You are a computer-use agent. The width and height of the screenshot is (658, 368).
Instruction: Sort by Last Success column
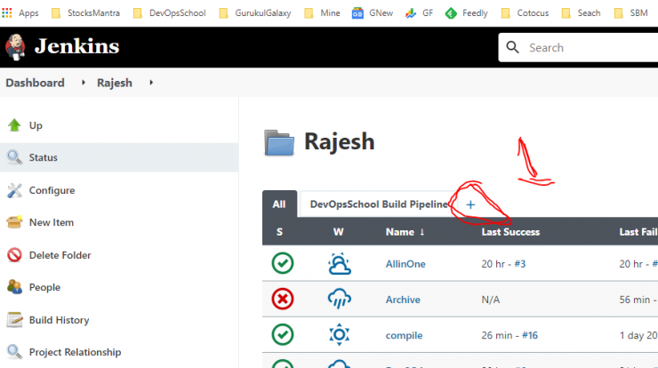point(510,232)
